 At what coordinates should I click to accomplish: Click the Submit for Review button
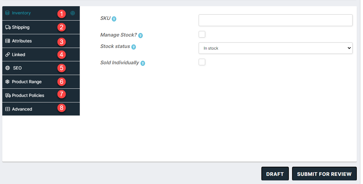click(x=324, y=174)
